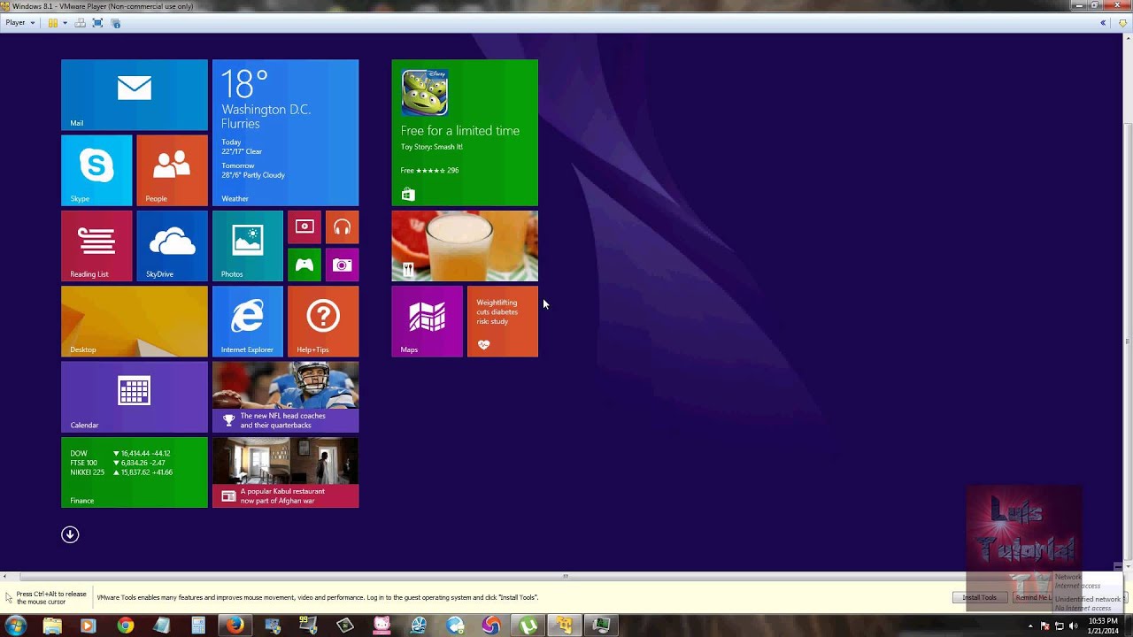Open the File Explorer taskbar icon
1133x637 pixels.
52,625
